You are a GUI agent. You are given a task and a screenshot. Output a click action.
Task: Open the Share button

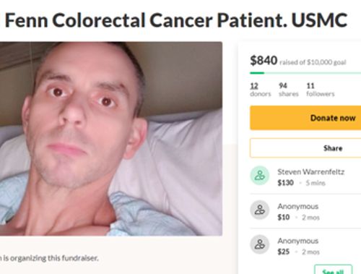(305, 148)
